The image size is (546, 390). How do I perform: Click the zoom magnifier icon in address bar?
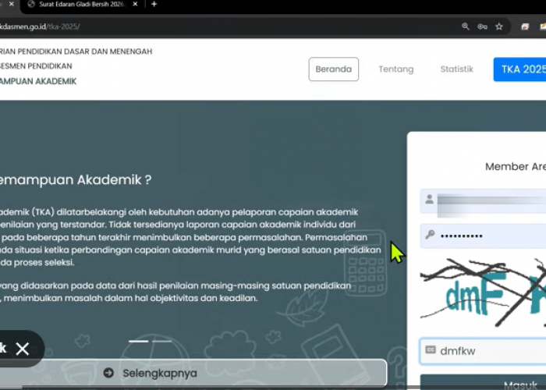point(465,27)
